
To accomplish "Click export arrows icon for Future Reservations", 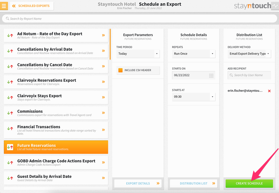I will pos(10,147).
